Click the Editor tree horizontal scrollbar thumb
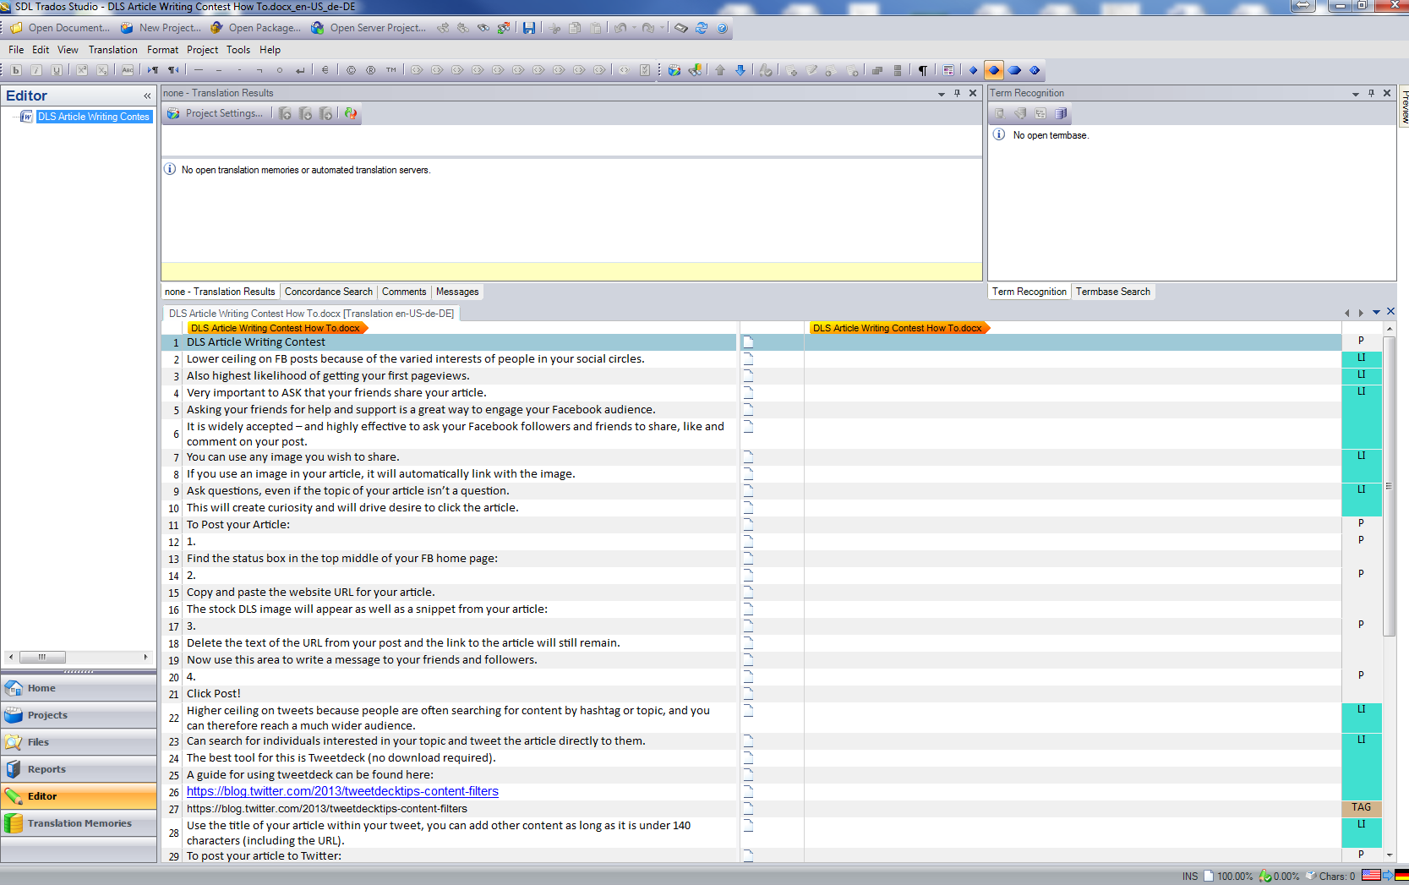This screenshot has height=885, width=1409. tap(42, 657)
